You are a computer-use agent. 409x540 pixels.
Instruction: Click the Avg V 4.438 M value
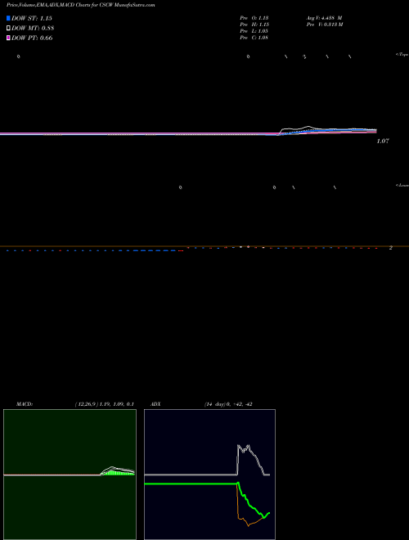(324, 18)
